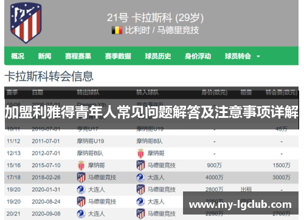This screenshot has width=304, height=220.
Task: Click Monaco crest in the 12/13 row
Action: pos(140,153)
